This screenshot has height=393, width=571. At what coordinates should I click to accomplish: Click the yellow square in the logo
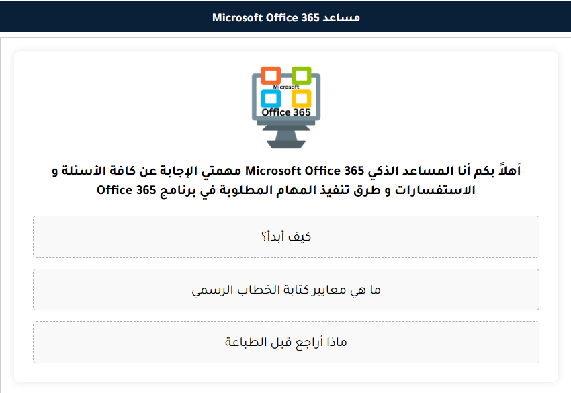301,98
